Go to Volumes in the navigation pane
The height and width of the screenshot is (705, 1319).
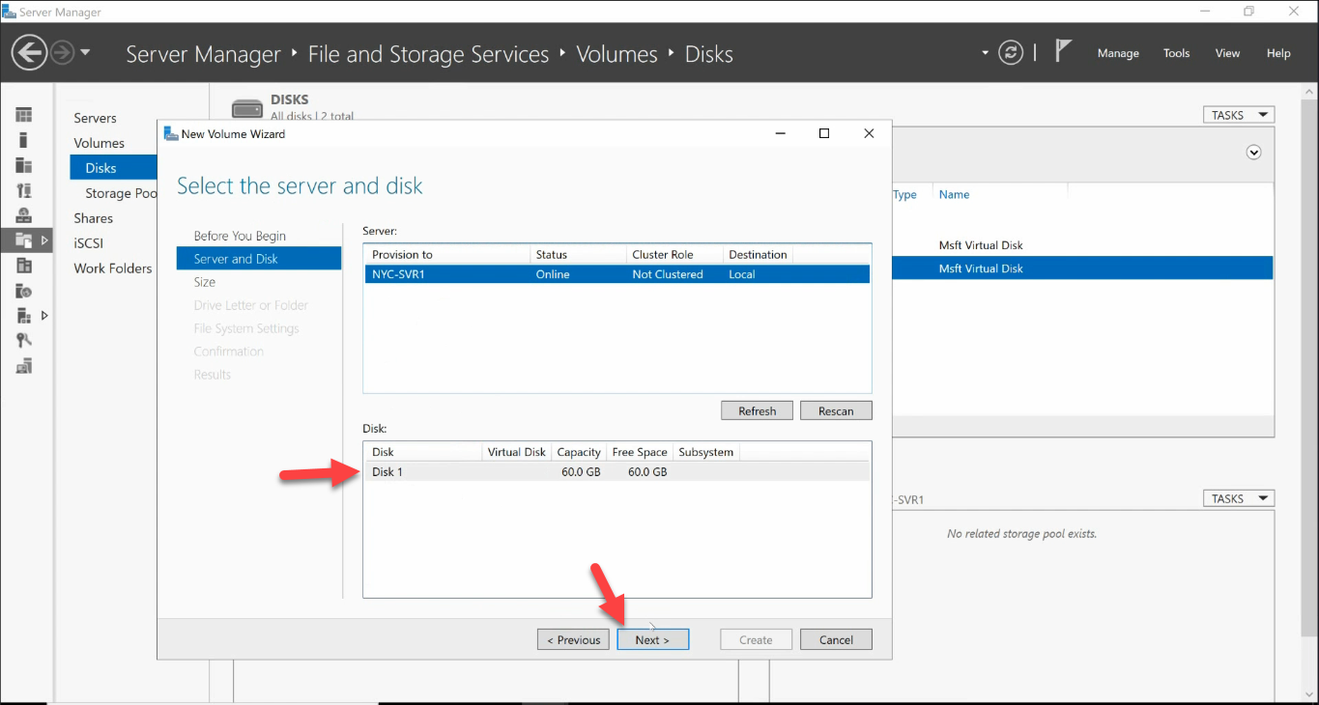[100, 143]
